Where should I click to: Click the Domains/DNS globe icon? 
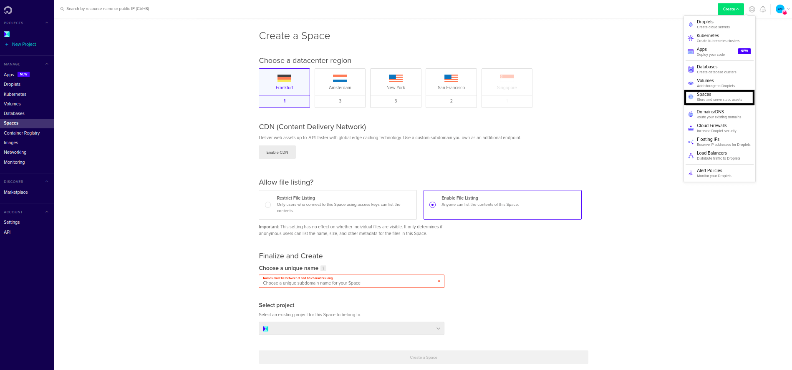(x=691, y=114)
